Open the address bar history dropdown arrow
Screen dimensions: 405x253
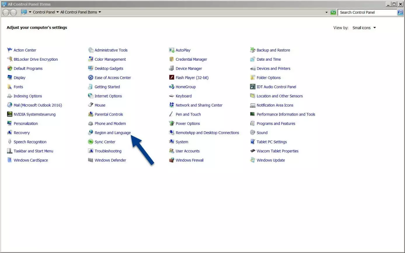pos(326,13)
